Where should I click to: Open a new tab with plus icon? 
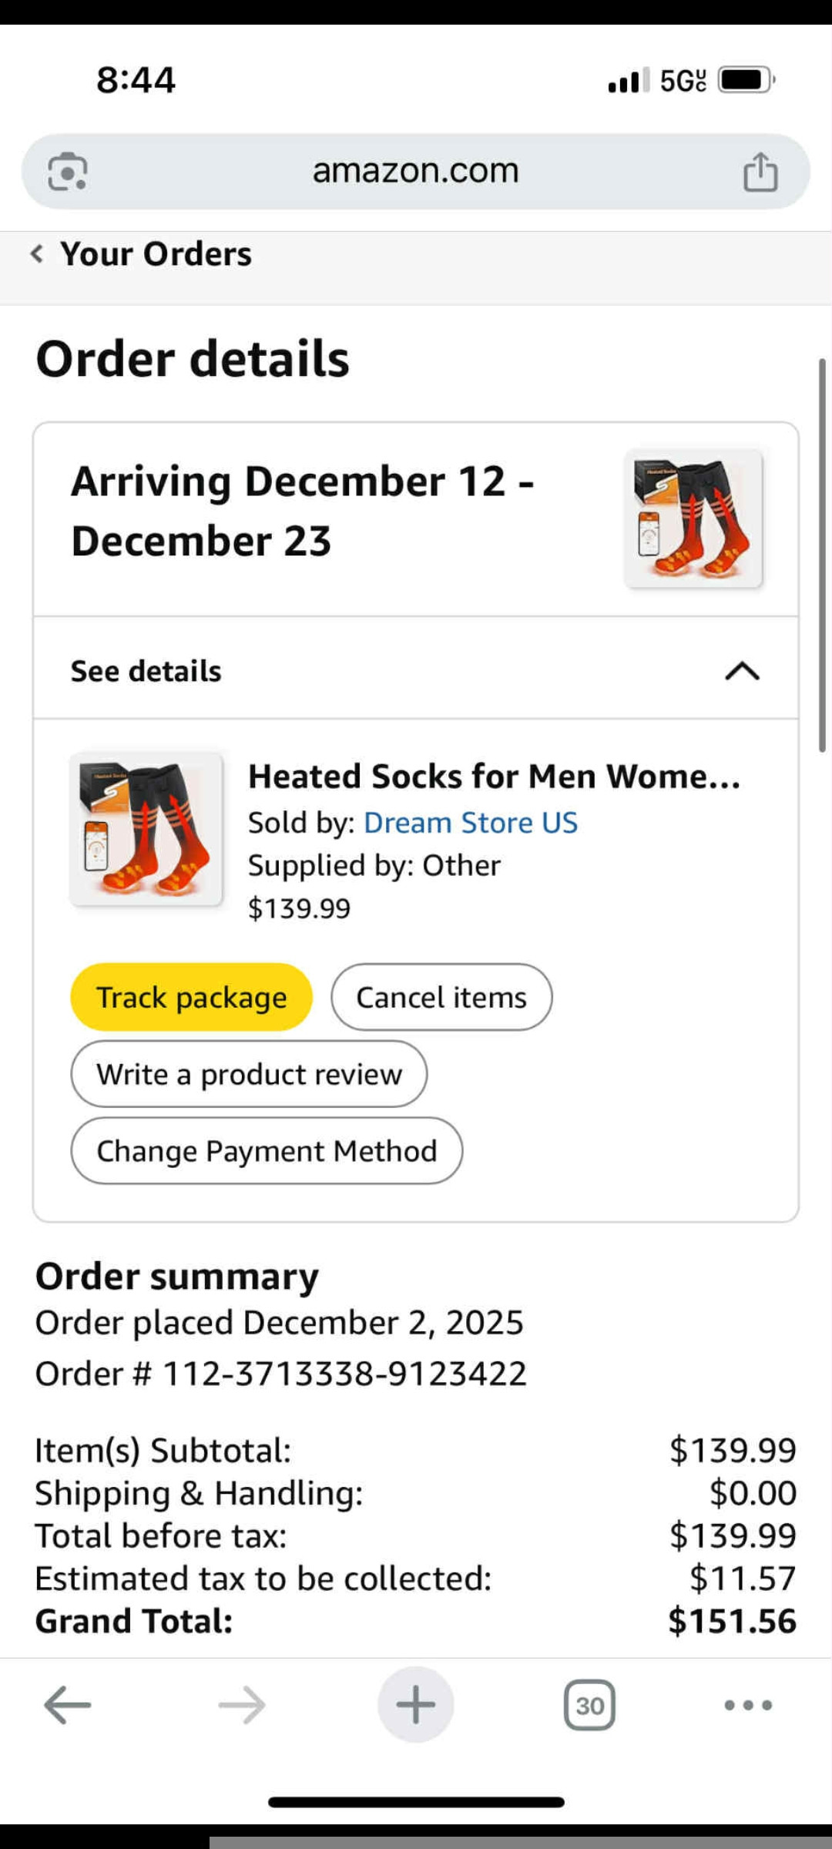click(416, 1704)
